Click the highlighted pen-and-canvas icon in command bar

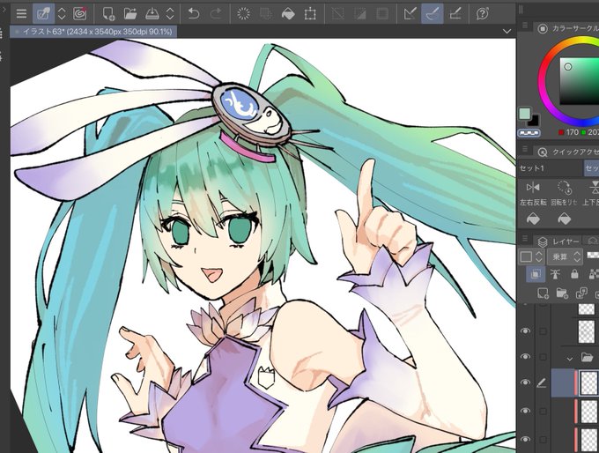[43, 14]
